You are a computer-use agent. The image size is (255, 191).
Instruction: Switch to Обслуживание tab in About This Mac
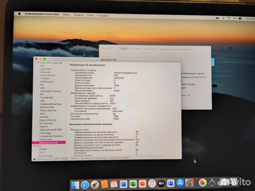click(x=183, y=49)
